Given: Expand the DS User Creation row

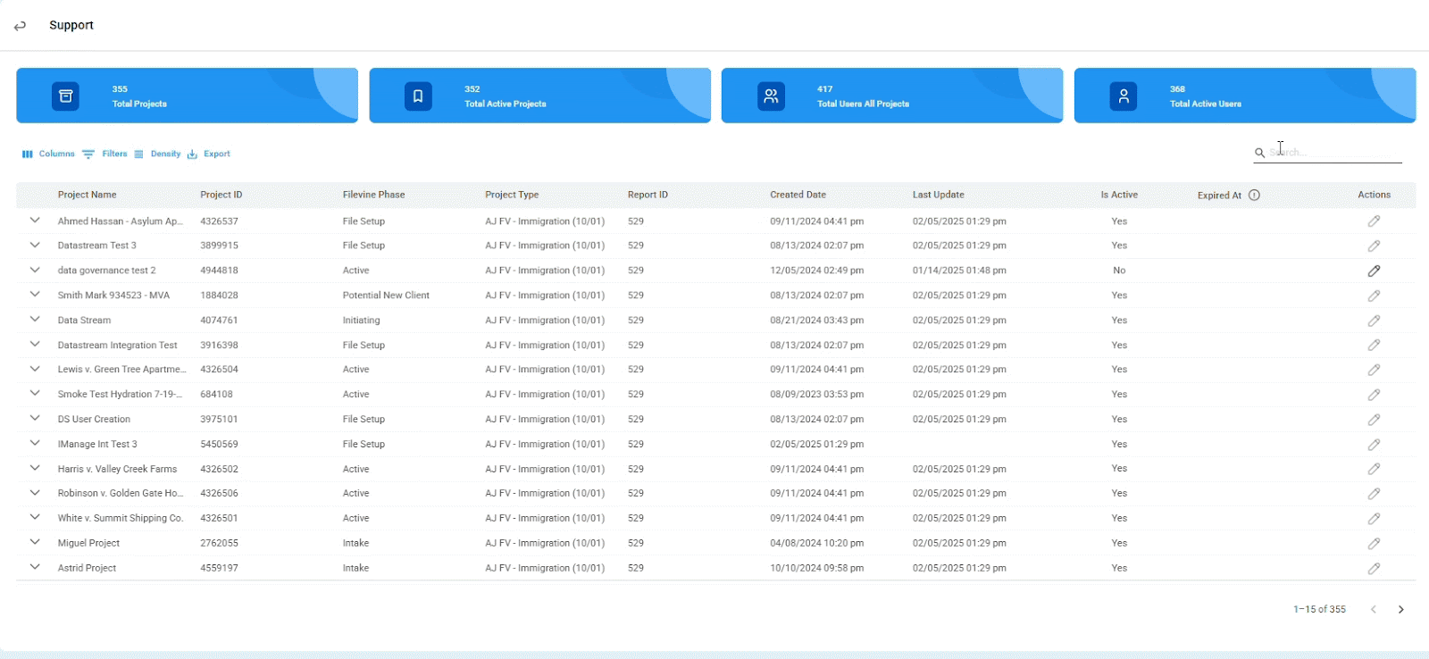Looking at the screenshot, I should tap(35, 419).
